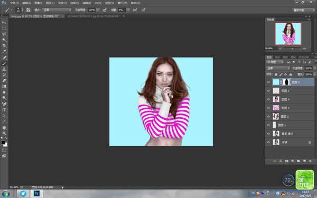Hide the bottom locked background layer

tap(268, 142)
